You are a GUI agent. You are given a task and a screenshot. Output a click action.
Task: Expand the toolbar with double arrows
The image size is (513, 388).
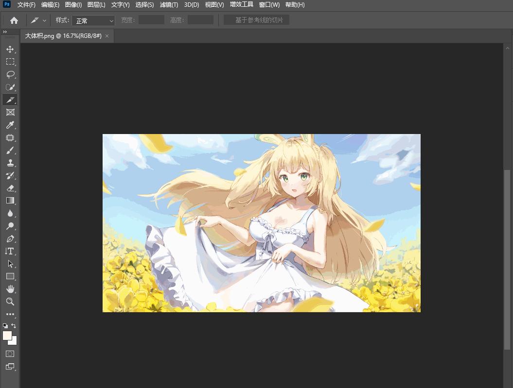[x=5, y=32]
